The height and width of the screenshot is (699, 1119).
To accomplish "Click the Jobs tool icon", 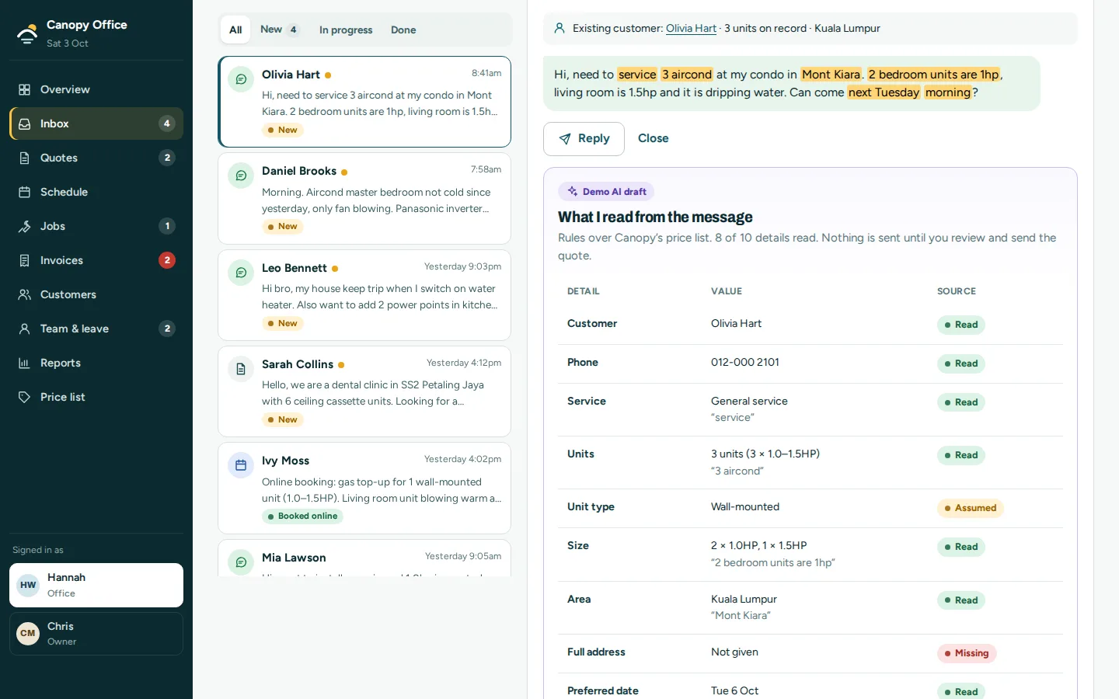I will tap(25, 226).
